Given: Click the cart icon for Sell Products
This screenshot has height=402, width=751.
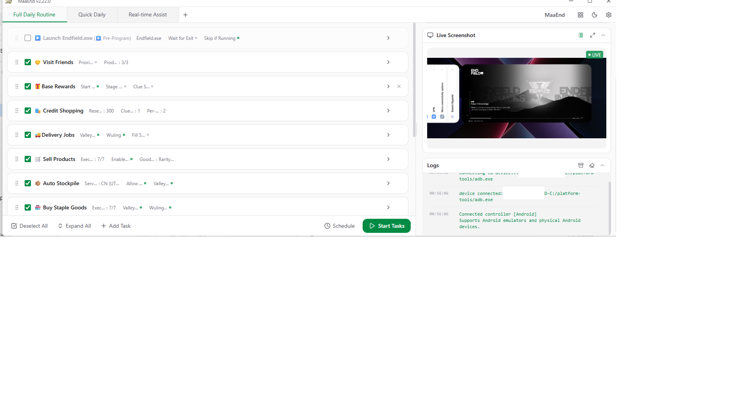Looking at the screenshot, I should tap(38, 159).
